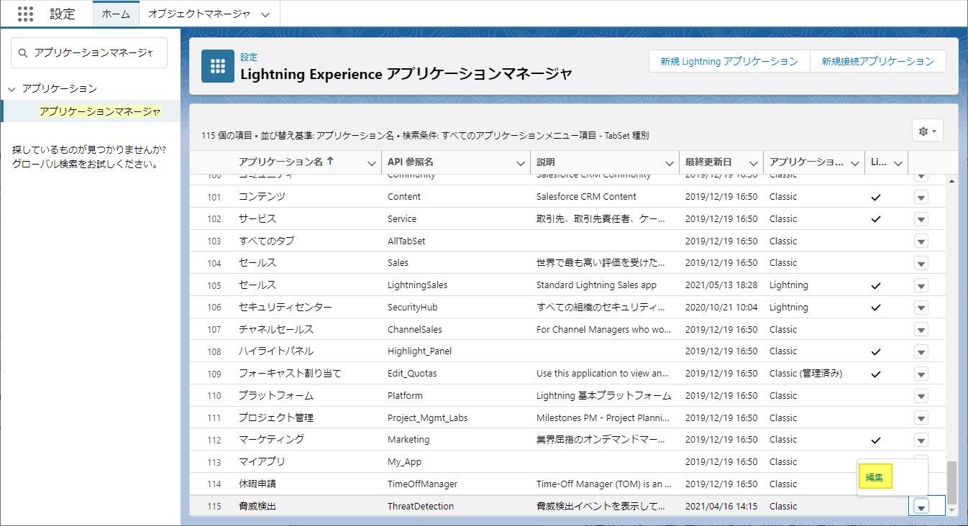Open row actions arrow for プラットフォーム
The image size is (968, 526).
tap(921, 396)
